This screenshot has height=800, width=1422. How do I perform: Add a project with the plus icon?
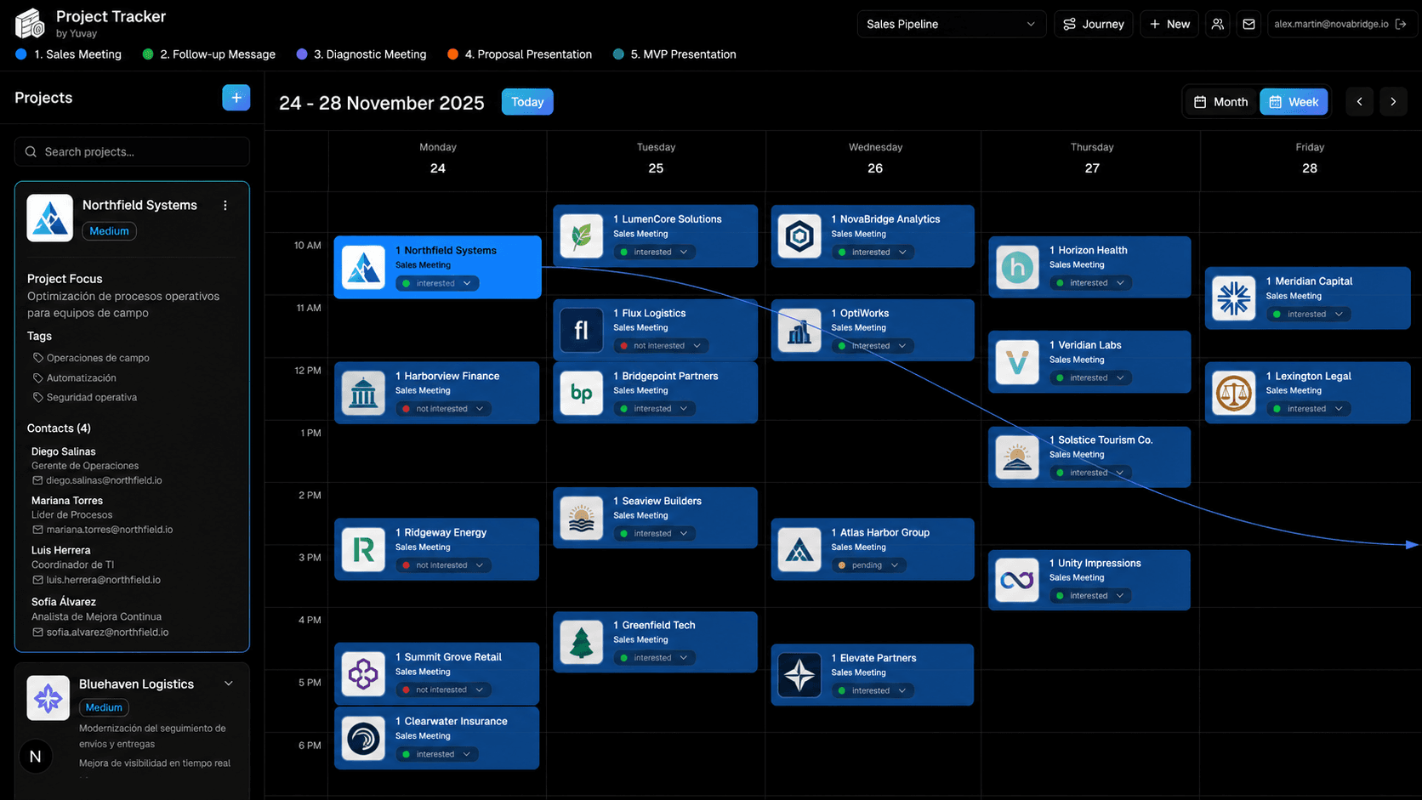[x=236, y=98]
